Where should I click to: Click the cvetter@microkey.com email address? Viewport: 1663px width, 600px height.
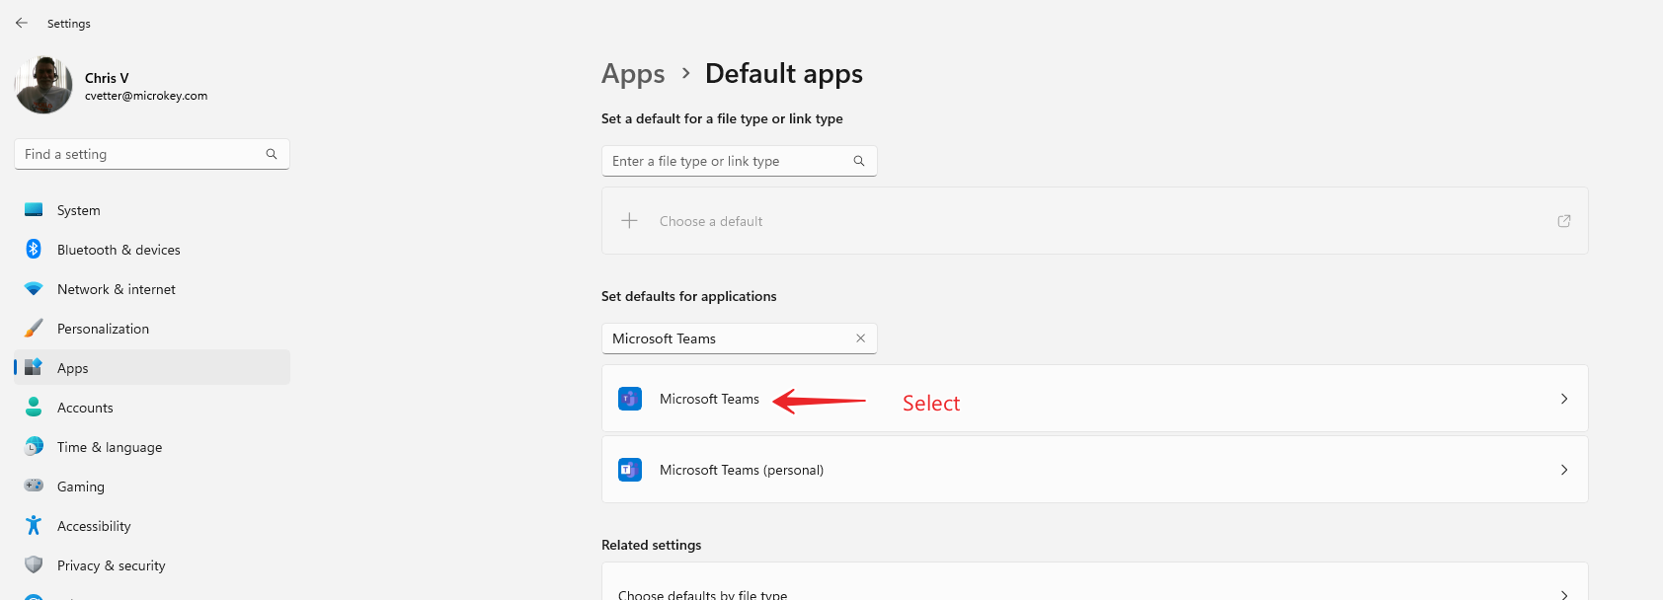click(x=146, y=96)
